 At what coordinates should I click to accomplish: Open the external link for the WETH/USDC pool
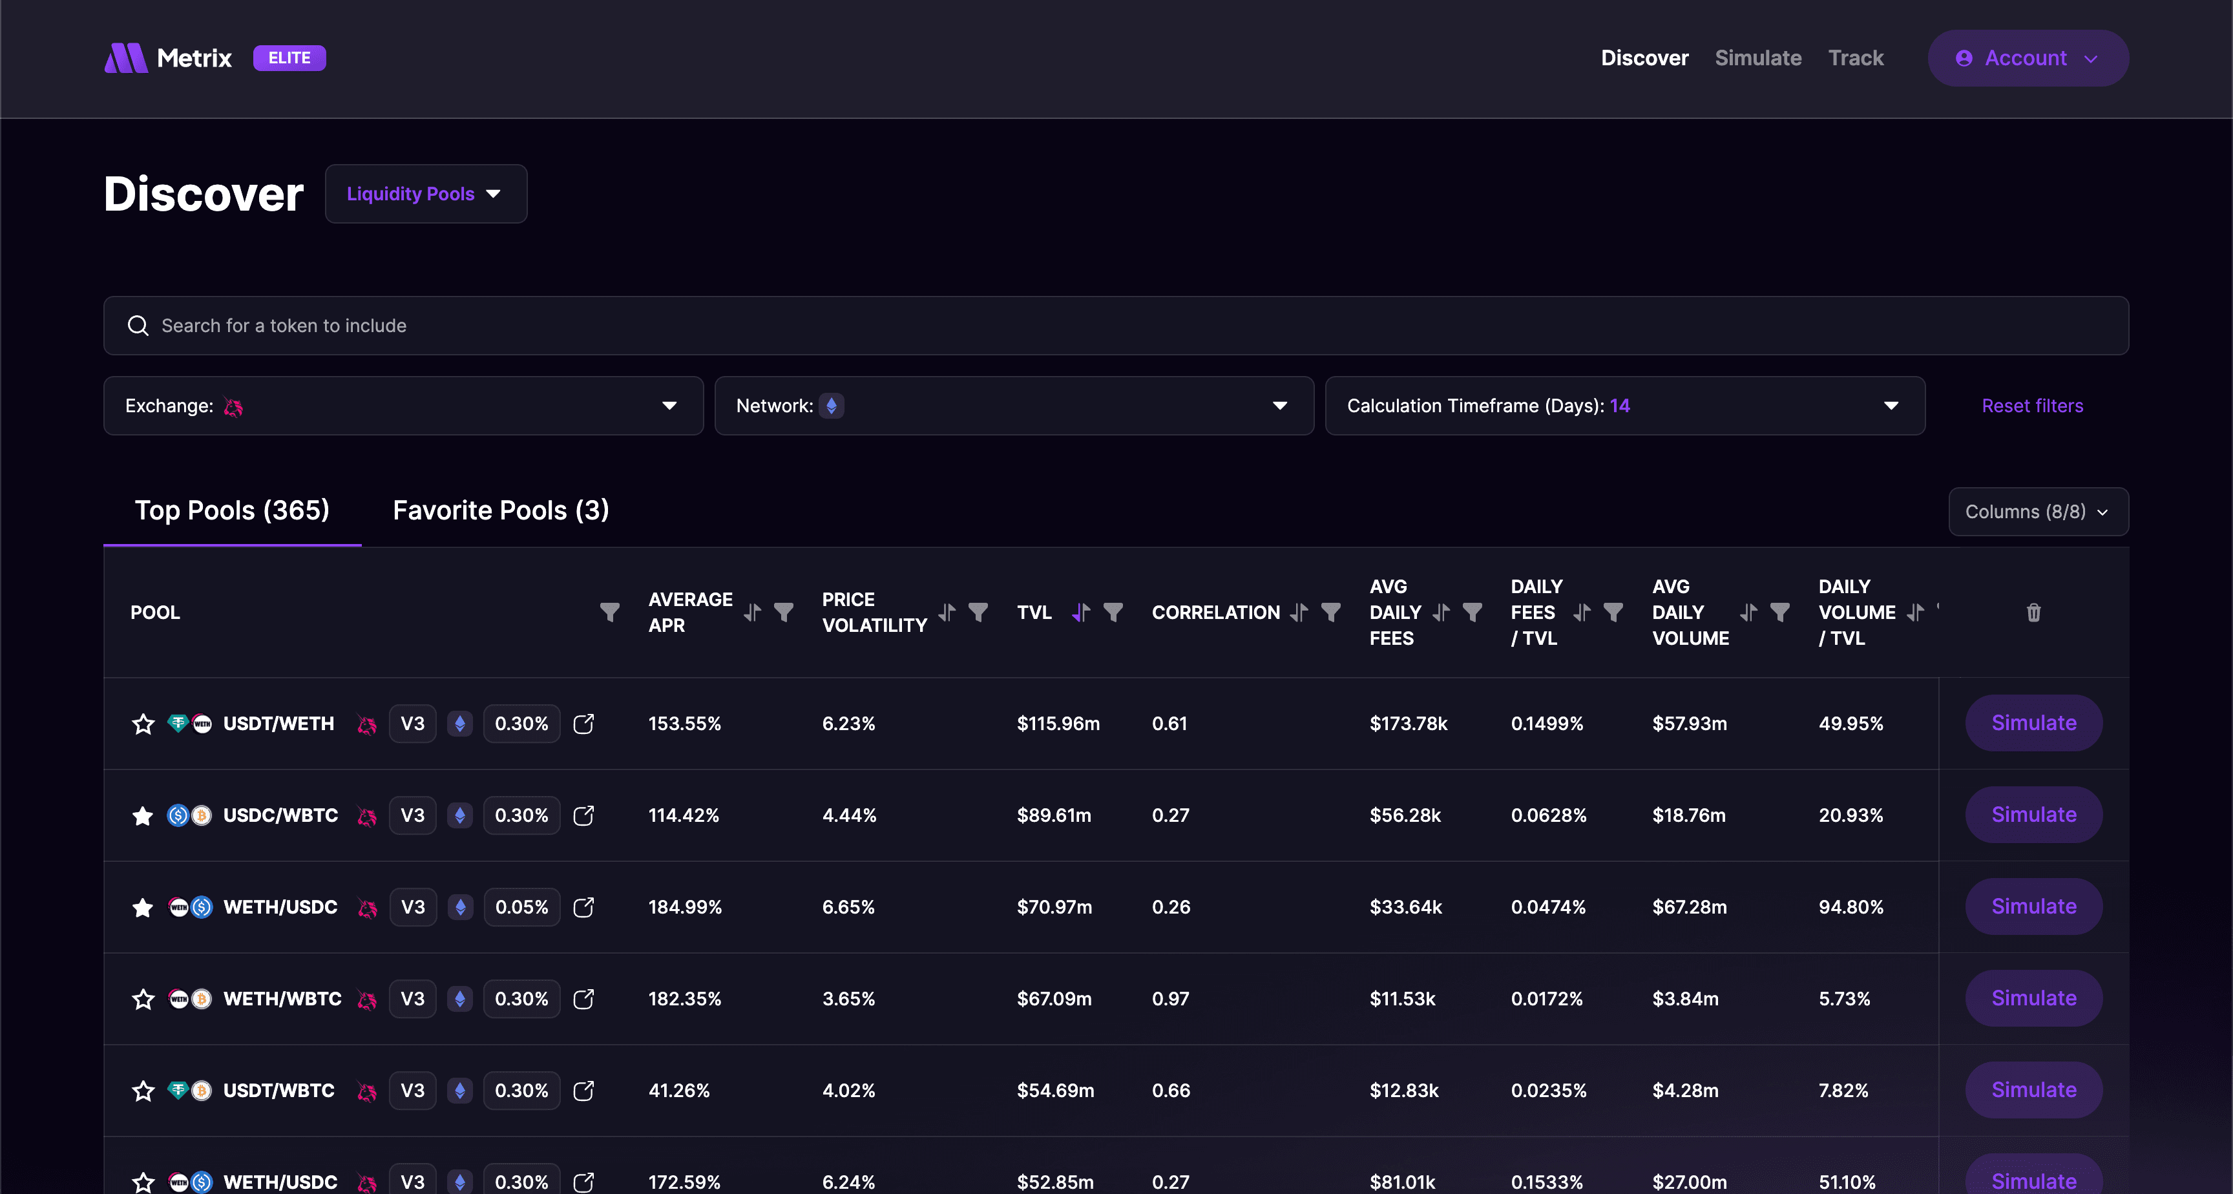coord(583,907)
